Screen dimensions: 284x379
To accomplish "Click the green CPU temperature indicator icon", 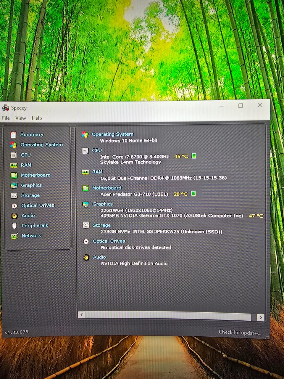I will [194, 156].
